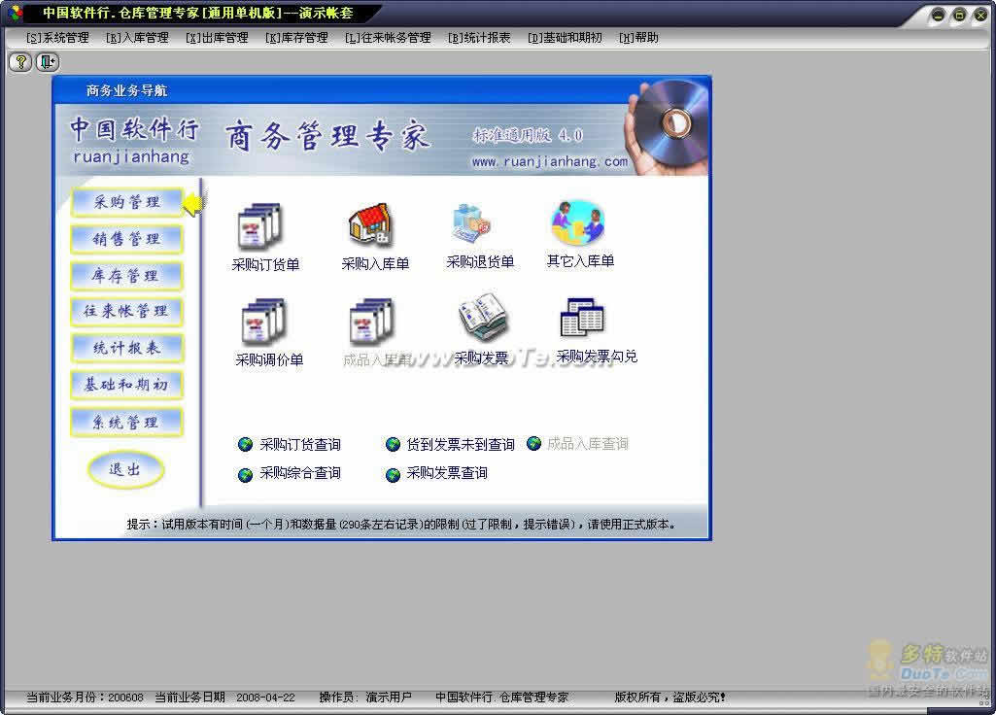
Task: Click the globe icon beside 采购订货查询
Action: (x=245, y=445)
